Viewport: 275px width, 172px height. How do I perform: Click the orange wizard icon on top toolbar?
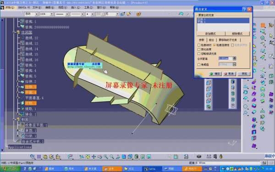coord(139,14)
